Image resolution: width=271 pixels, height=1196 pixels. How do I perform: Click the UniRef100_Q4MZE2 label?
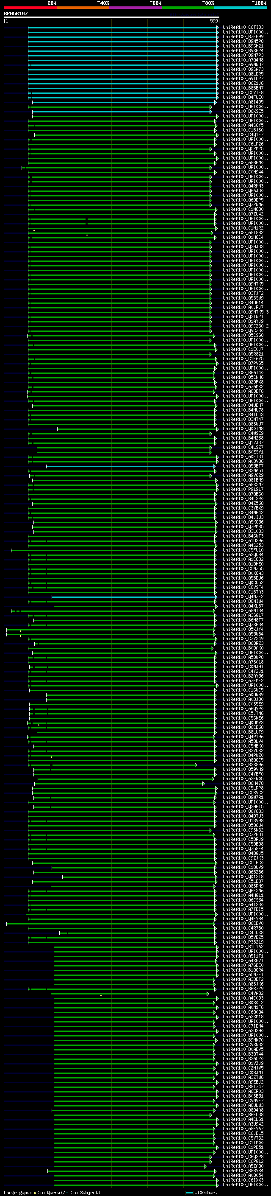pyautogui.click(x=243, y=597)
